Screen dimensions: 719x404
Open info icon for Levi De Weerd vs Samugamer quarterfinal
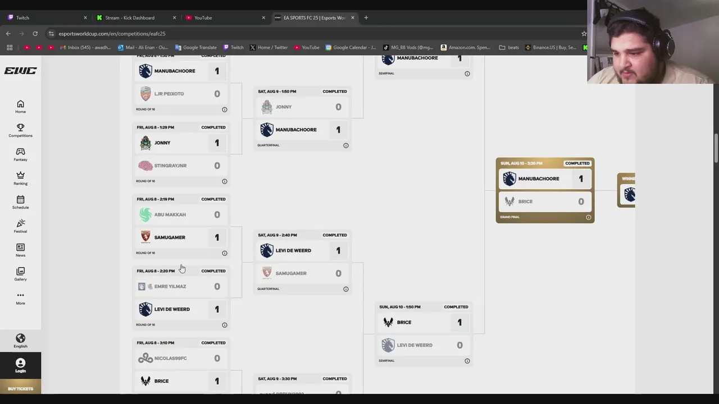(x=345, y=289)
